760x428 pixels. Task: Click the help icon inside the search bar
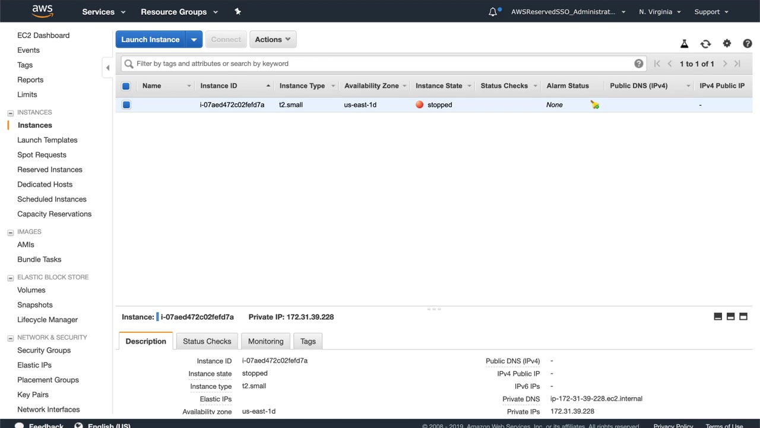point(639,64)
